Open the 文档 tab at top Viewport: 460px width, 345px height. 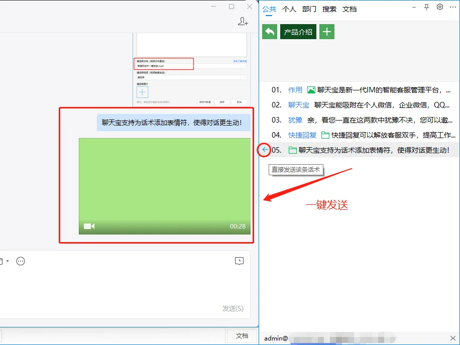pyautogui.click(x=350, y=9)
